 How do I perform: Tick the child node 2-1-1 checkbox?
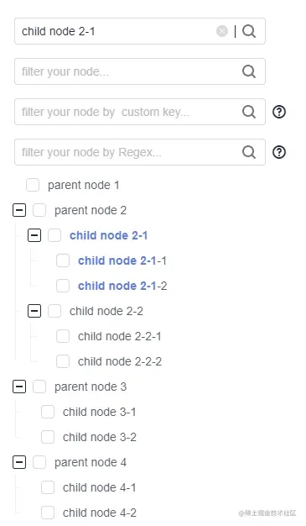pos(63,260)
